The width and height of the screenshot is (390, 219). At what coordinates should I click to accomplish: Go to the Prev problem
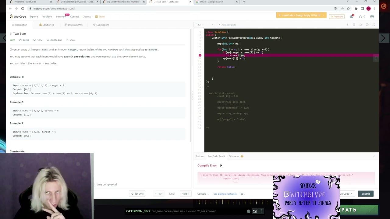pyautogui.click(x=159, y=194)
